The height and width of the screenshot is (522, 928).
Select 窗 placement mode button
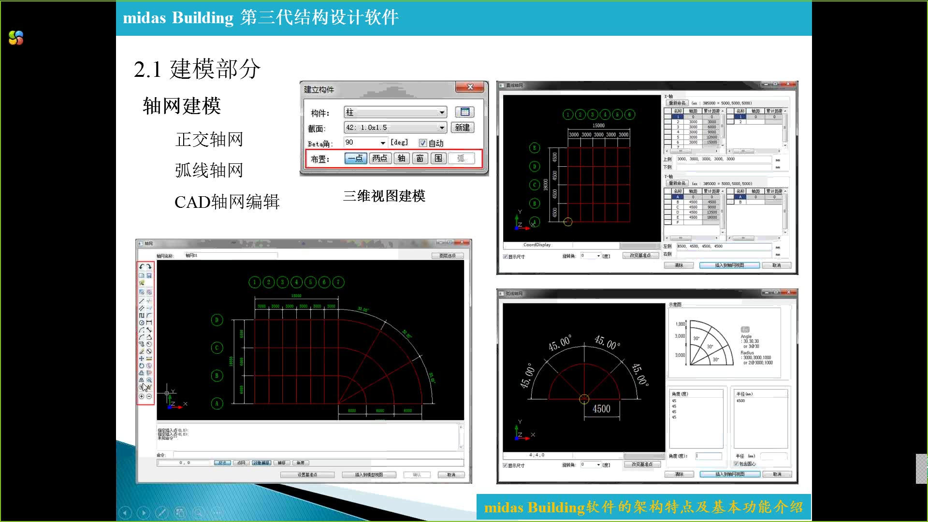(420, 159)
